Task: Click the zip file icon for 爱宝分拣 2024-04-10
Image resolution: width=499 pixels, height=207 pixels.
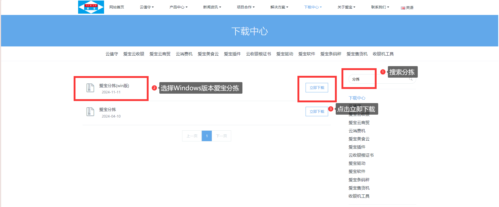Action: pos(90,112)
